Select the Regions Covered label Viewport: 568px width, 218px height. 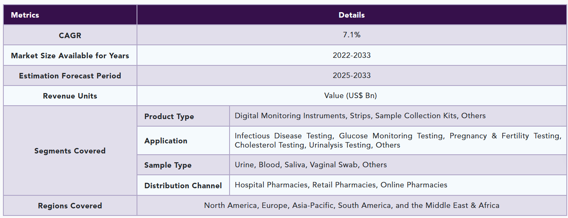70,206
